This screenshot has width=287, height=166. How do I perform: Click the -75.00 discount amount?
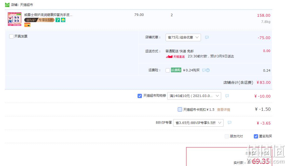point(264,38)
